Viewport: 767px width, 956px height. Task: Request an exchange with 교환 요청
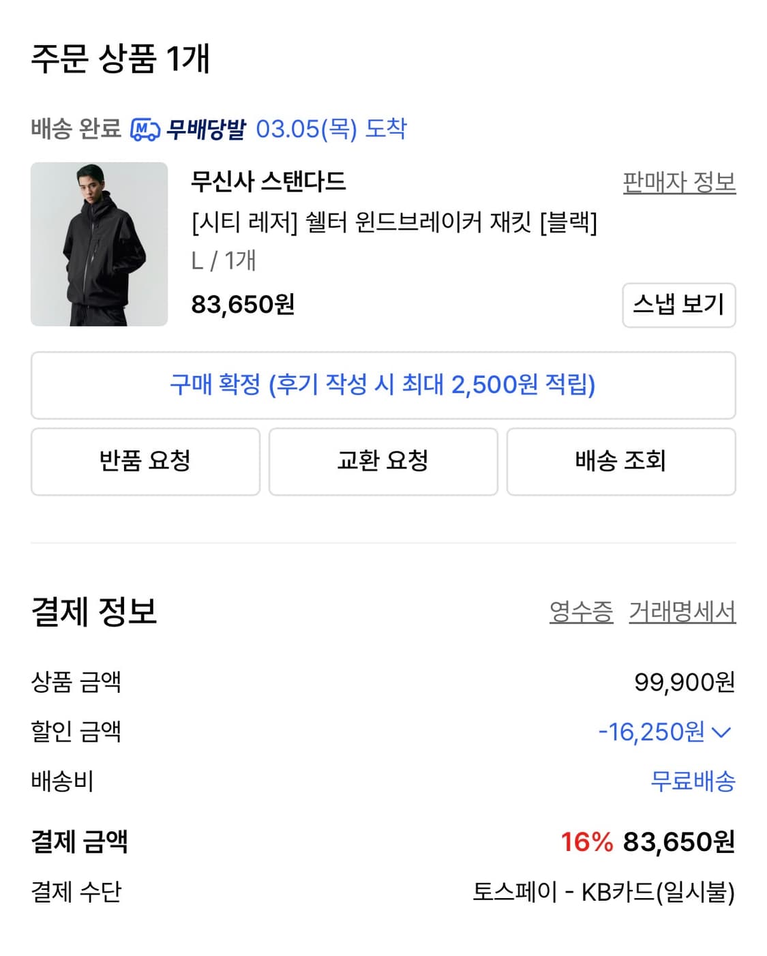[383, 462]
